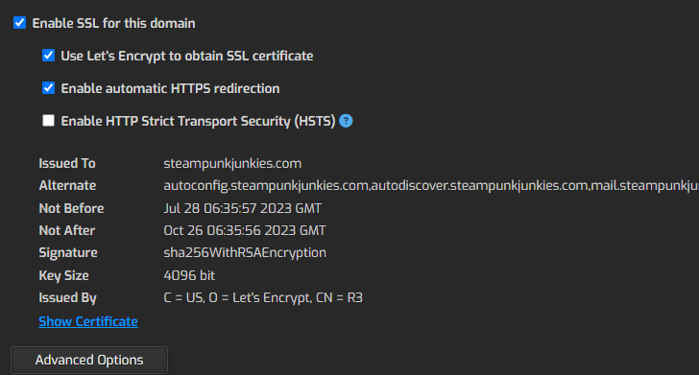699x375 pixels.
Task: Click the 'Enable SSL for this domain' label text
Action: click(113, 23)
